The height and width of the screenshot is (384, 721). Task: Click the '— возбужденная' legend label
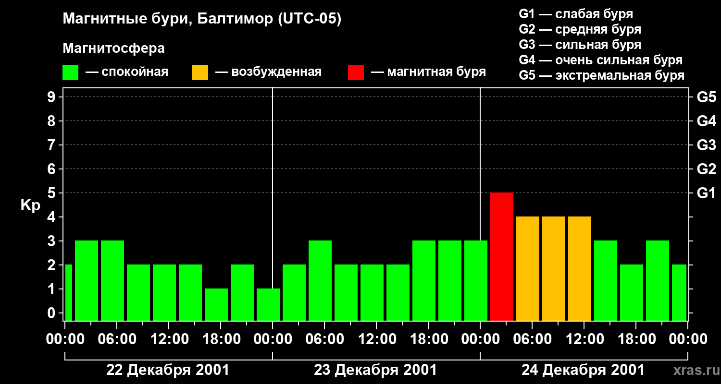tap(268, 72)
